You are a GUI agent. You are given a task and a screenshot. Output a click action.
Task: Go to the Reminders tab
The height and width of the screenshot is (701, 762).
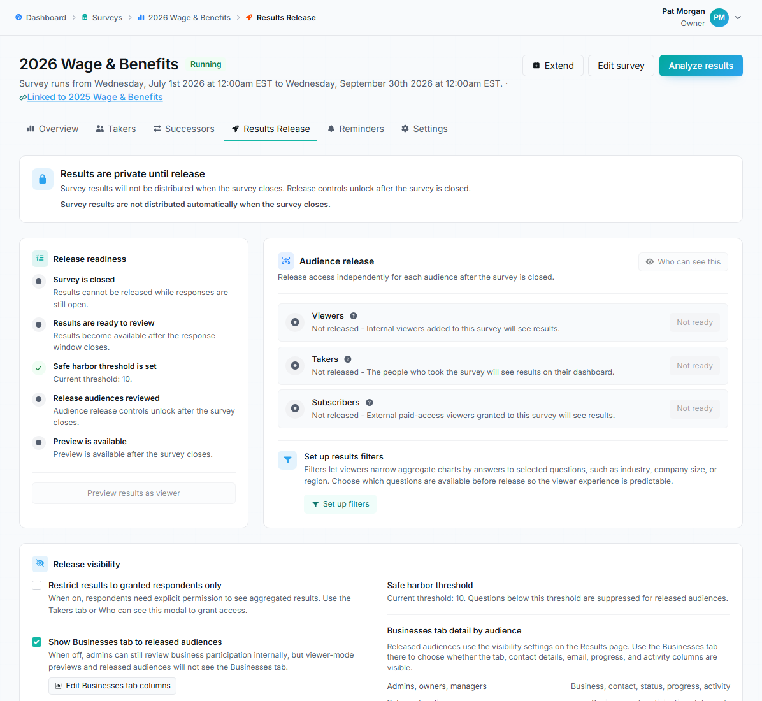pos(356,129)
